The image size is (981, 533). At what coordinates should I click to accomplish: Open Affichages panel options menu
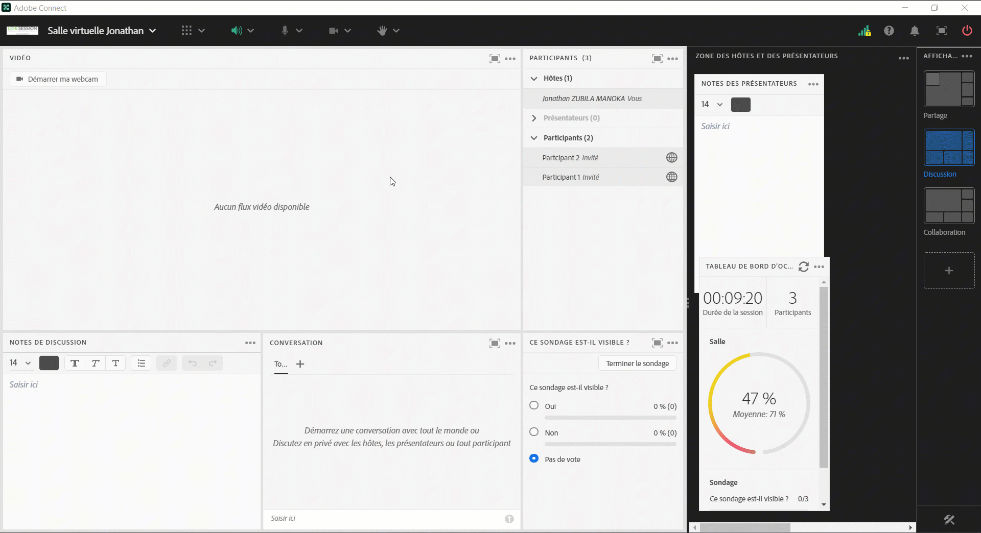point(967,56)
